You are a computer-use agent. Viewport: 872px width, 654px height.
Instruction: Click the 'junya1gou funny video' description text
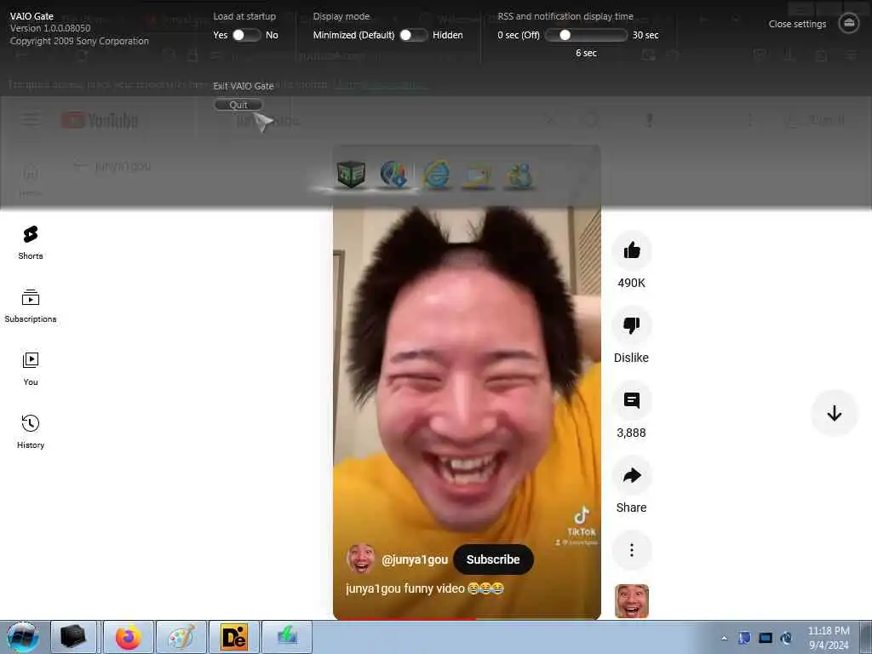pyautogui.click(x=424, y=588)
